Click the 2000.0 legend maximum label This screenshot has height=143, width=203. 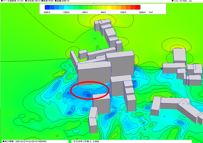pyautogui.click(x=142, y=12)
